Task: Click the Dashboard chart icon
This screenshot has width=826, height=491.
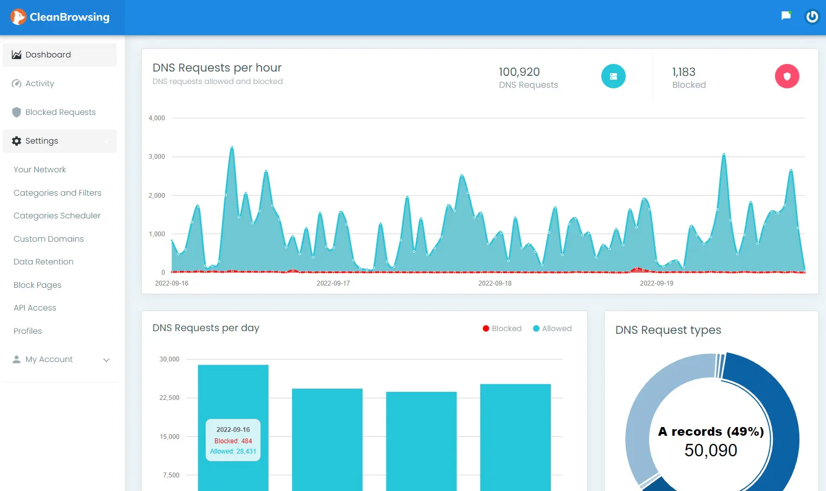Action: 17,55
